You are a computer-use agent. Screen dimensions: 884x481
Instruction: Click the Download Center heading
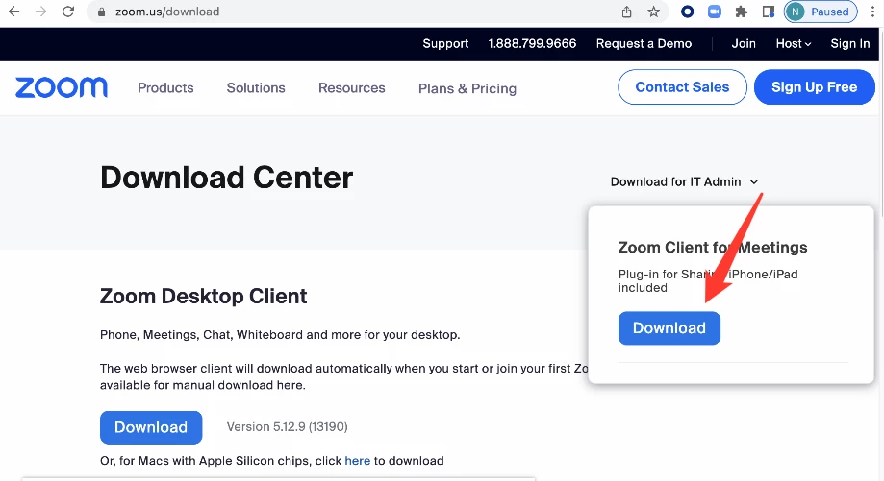tap(227, 178)
